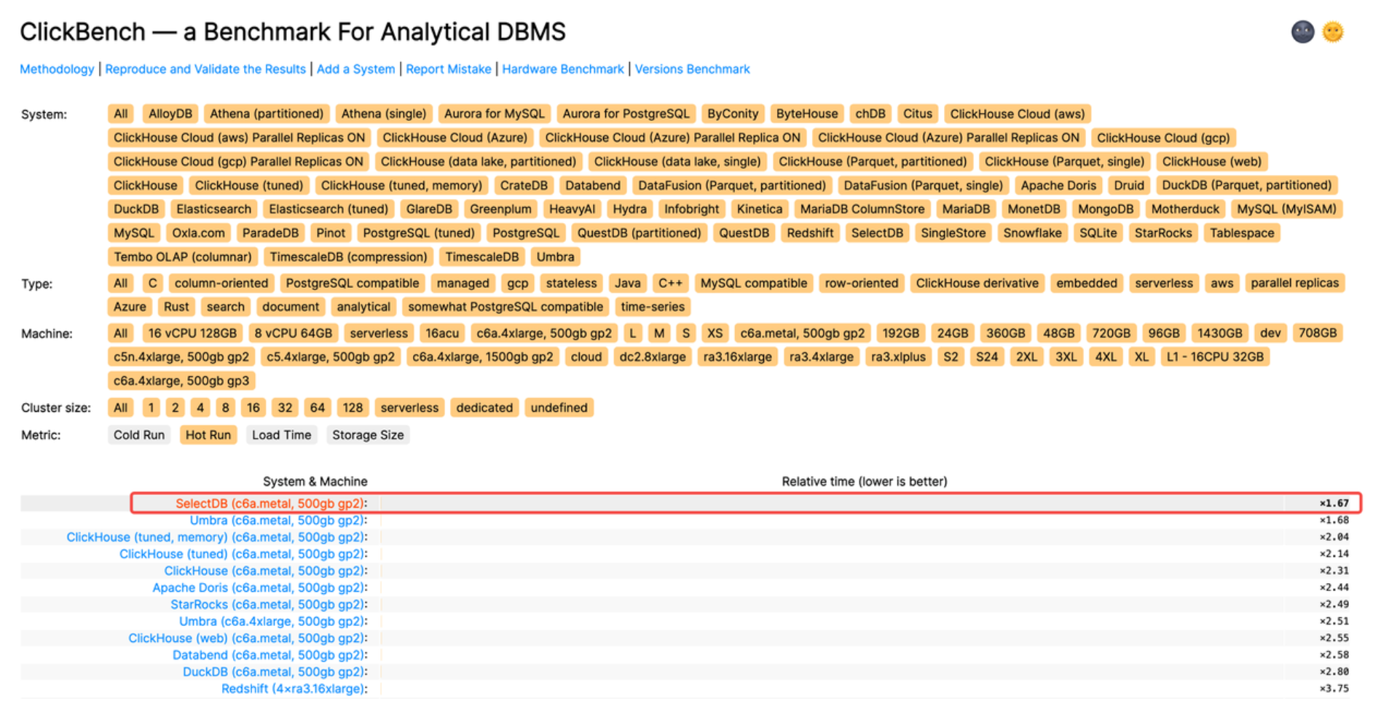Toggle the QuestDB (partitioned) system filter
Screen dimensions: 1381x704
640,233
